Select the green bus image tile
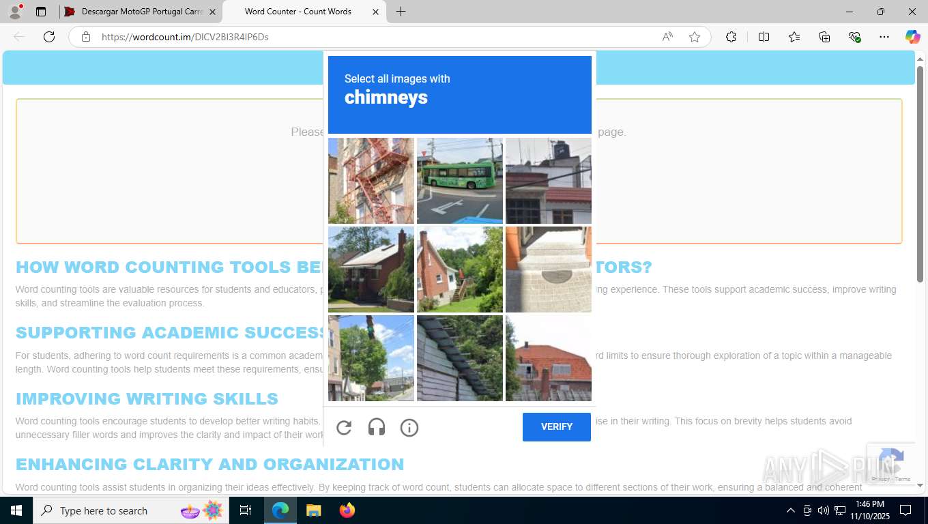The width and height of the screenshot is (928, 524). point(460,181)
